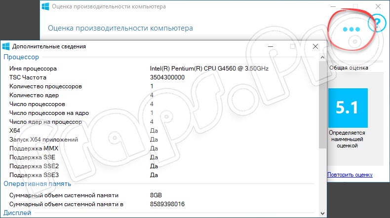Close the main Оценка производительности window
The width and height of the screenshot is (390, 218).
click(378, 6)
